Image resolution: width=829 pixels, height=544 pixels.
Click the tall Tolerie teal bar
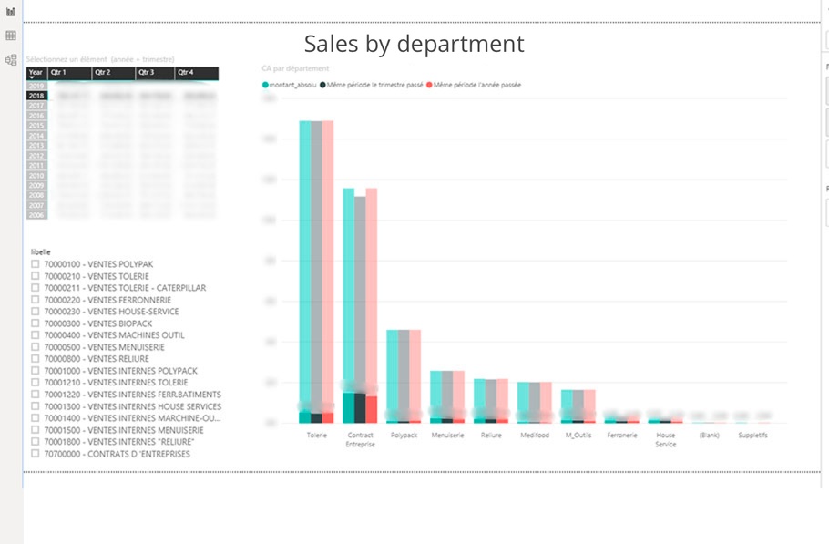[x=305, y=264]
